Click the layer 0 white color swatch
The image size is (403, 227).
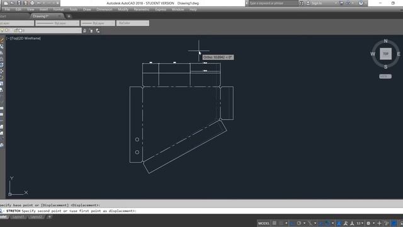point(20,30)
